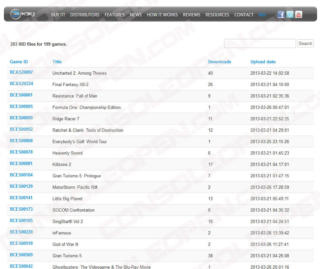Select Ratchet & Clank: Tools of Destruction title
Viewport: 320px width, 269px height.
tap(88, 130)
